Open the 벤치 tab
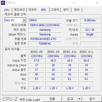This screenshot has width=102, height=102. coord(66,10)
